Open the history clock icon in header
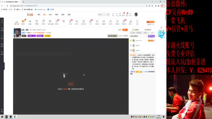Image resolution: width=212 pixels, height=119 pixels. (113, 14)
